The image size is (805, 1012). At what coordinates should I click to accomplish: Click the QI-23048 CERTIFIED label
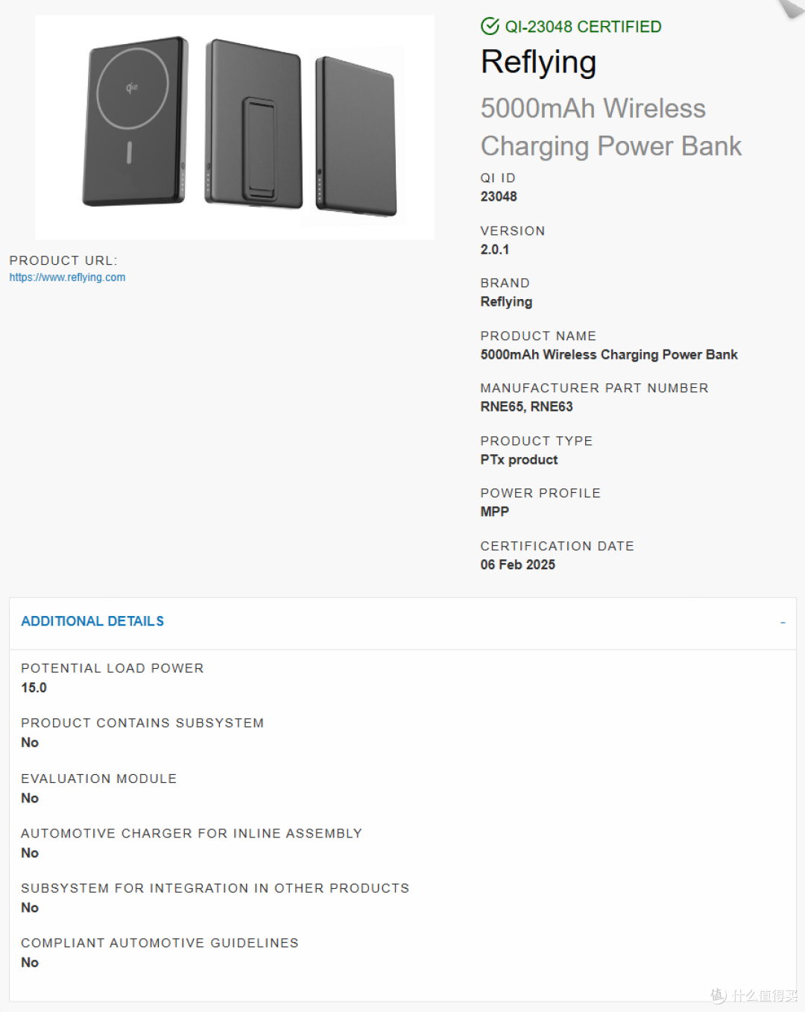[x=583, y=27]
